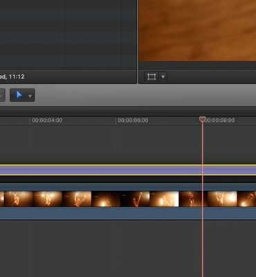Jump to 00:00:06:00 on timeline ruler
The image size is (256, 277).
coord(133,120)
